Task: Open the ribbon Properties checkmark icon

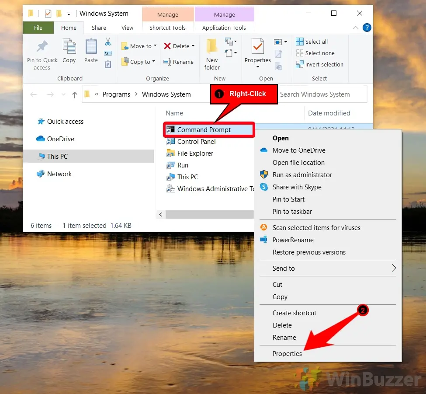Action: (257, 46)
